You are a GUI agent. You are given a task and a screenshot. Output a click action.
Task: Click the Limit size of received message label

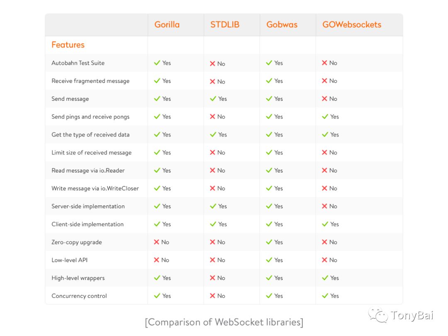[91, 153]
